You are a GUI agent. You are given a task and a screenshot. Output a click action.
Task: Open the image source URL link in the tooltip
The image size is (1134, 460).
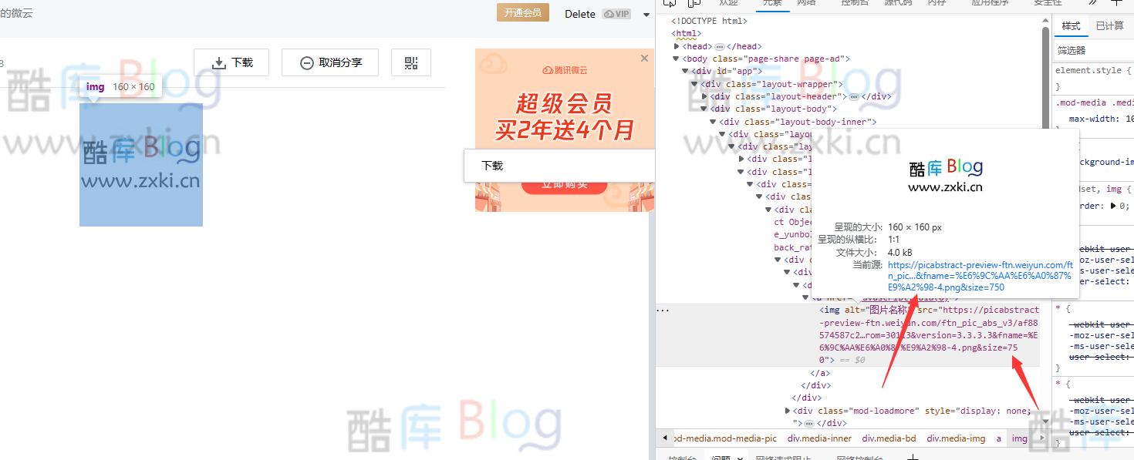(x=980, y=274)
